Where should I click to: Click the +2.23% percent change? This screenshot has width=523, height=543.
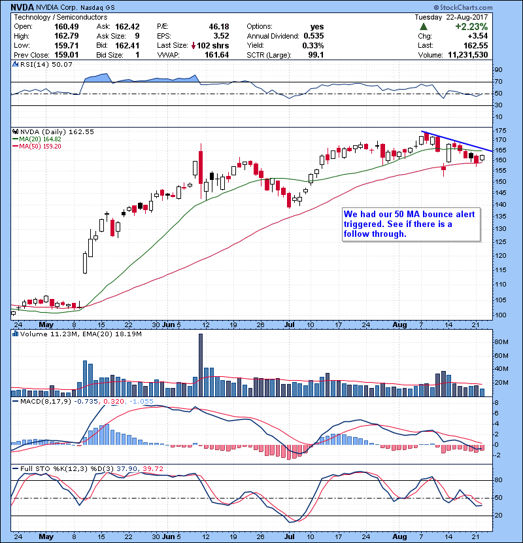click(x=471, y=27)
